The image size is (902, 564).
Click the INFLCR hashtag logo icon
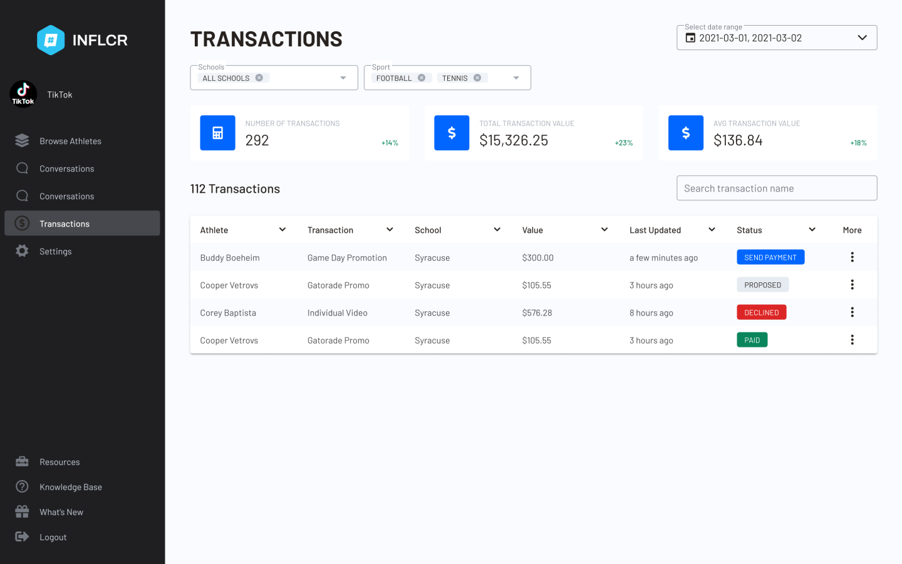tap(51, 40)
